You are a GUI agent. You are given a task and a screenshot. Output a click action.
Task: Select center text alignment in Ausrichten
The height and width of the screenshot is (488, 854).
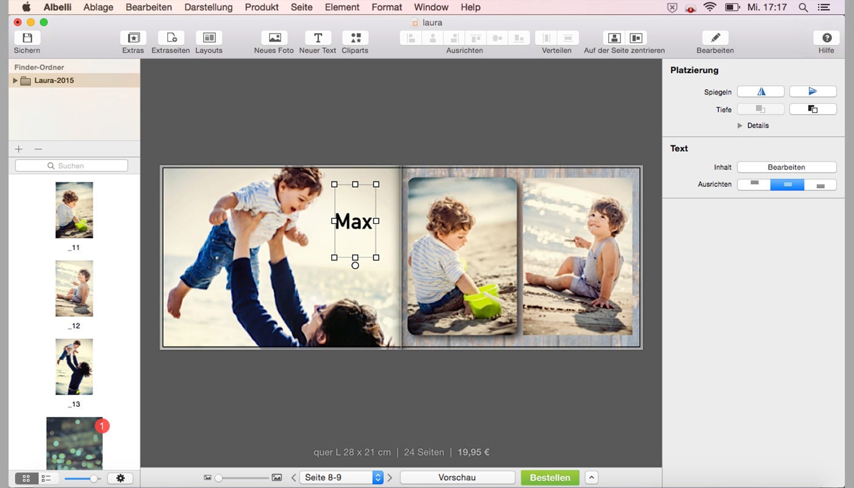click(x=787, y=184)
